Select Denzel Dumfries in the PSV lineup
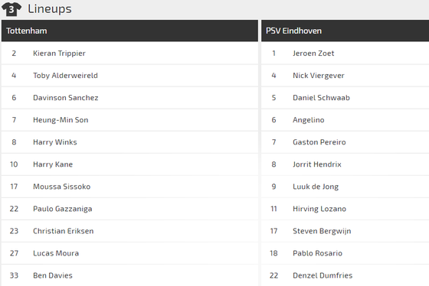429x286 pixels. 323,275
